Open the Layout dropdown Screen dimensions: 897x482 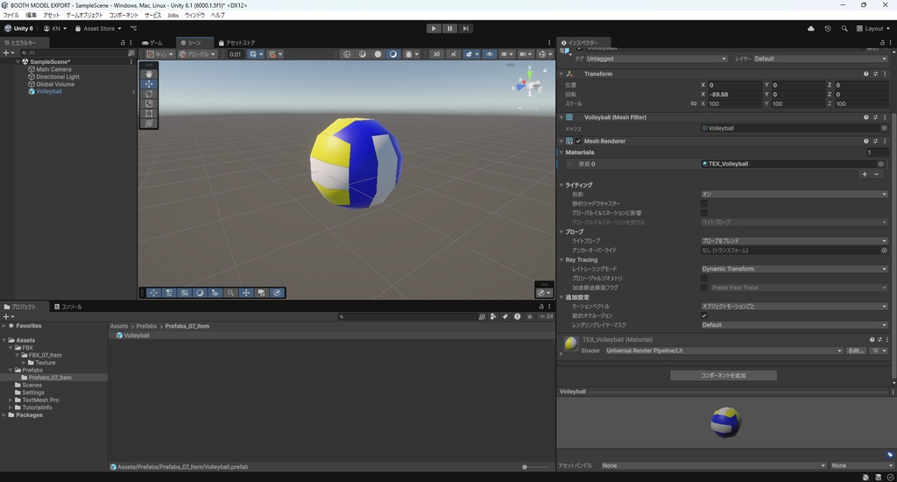coord(873,28)
